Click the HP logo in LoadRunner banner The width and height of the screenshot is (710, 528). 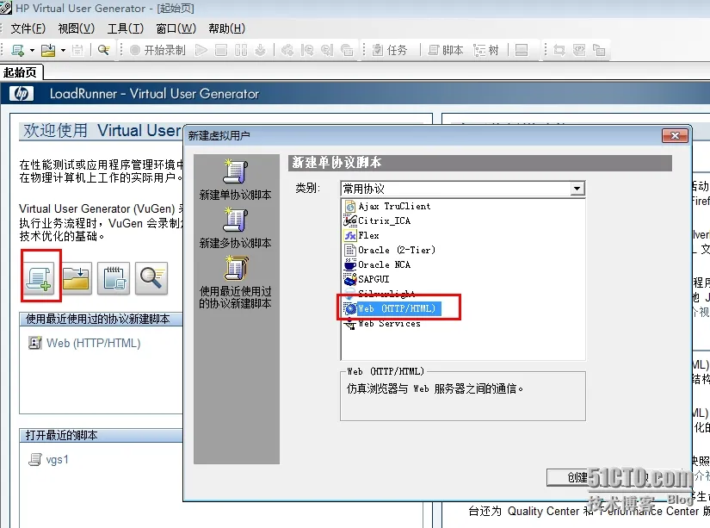22,93
